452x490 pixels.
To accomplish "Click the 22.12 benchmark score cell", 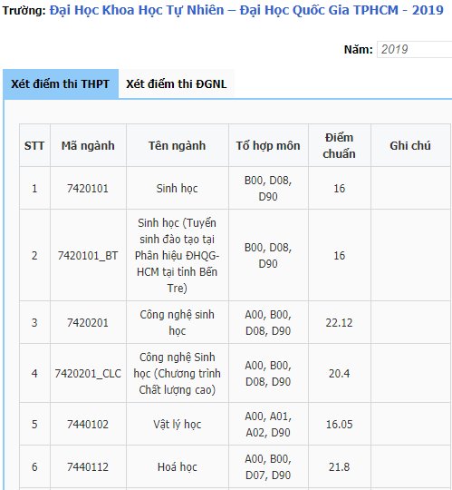I will coord(340,322).
